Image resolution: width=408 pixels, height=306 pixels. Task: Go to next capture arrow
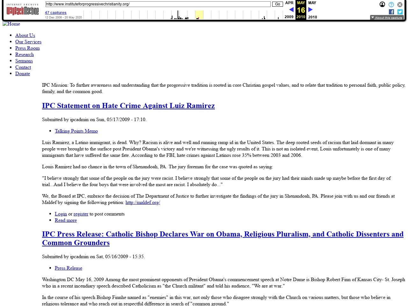[310, 10]
